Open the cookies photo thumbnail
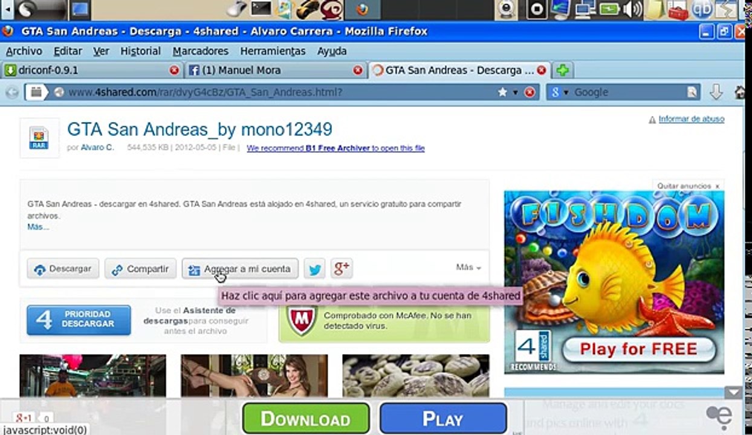 click(416, 375)
